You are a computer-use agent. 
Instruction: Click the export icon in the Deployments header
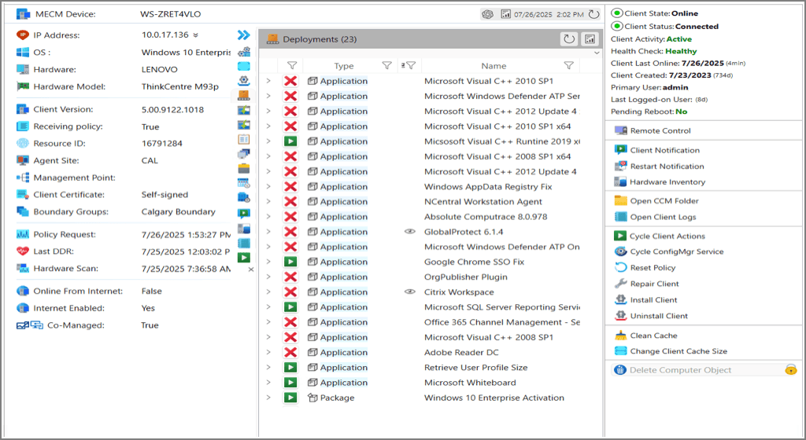590,39
